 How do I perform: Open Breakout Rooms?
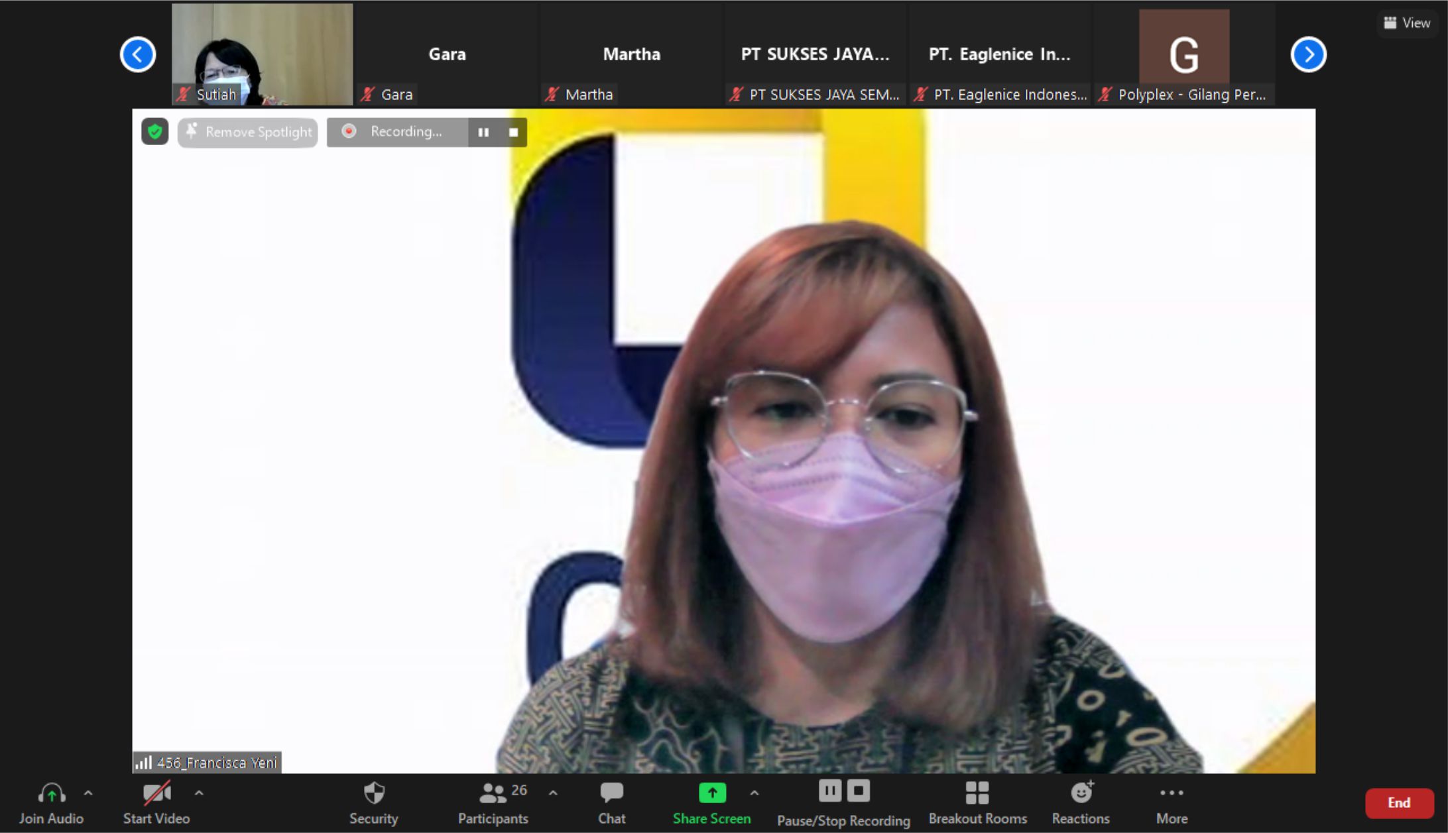click(x=977, y=803)
